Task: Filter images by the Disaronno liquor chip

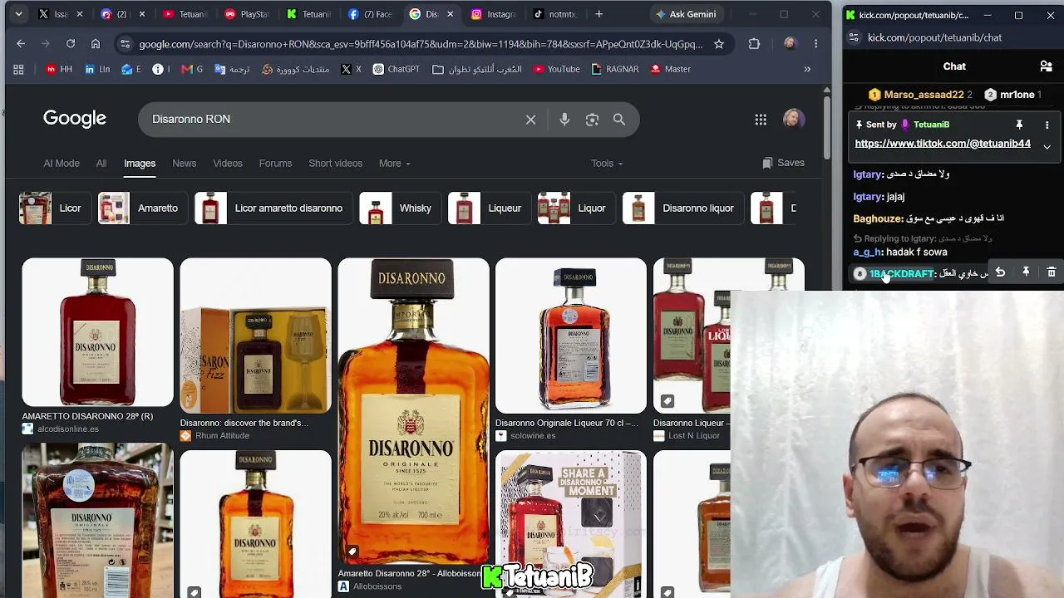Action: [x=682, y=208]
